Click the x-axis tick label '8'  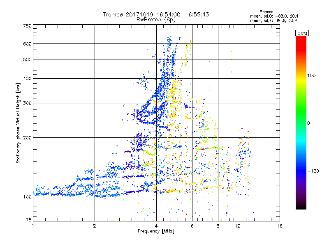coord(218,226)
